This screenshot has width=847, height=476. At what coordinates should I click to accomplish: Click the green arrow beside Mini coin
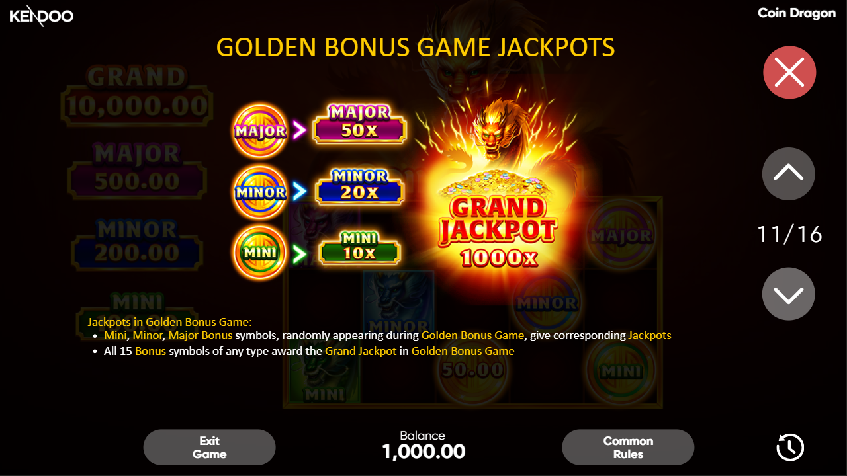click(300, 253)
